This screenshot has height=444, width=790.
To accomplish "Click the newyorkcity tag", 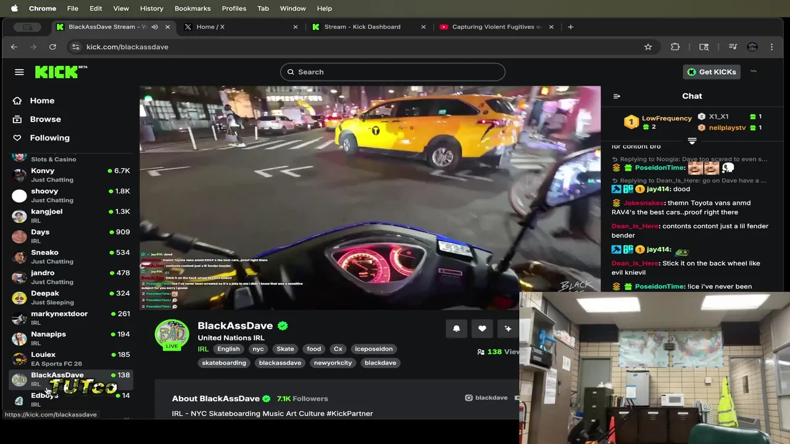I will (x=333, y=363).
